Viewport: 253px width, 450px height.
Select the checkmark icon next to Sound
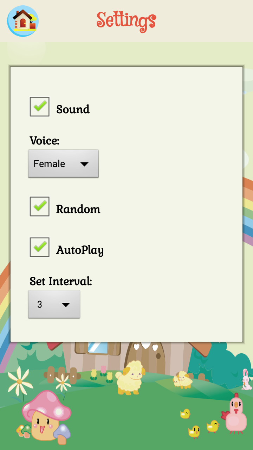[x=39, y=107]
